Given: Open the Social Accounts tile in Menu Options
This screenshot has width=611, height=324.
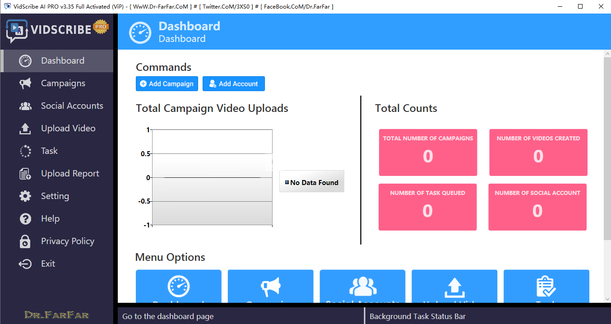Looking at the screenshot, I should [x=363, y=286].
